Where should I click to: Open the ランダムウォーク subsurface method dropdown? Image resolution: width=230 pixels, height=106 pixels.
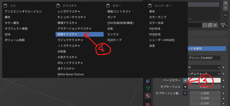click(x=204, y=74)
